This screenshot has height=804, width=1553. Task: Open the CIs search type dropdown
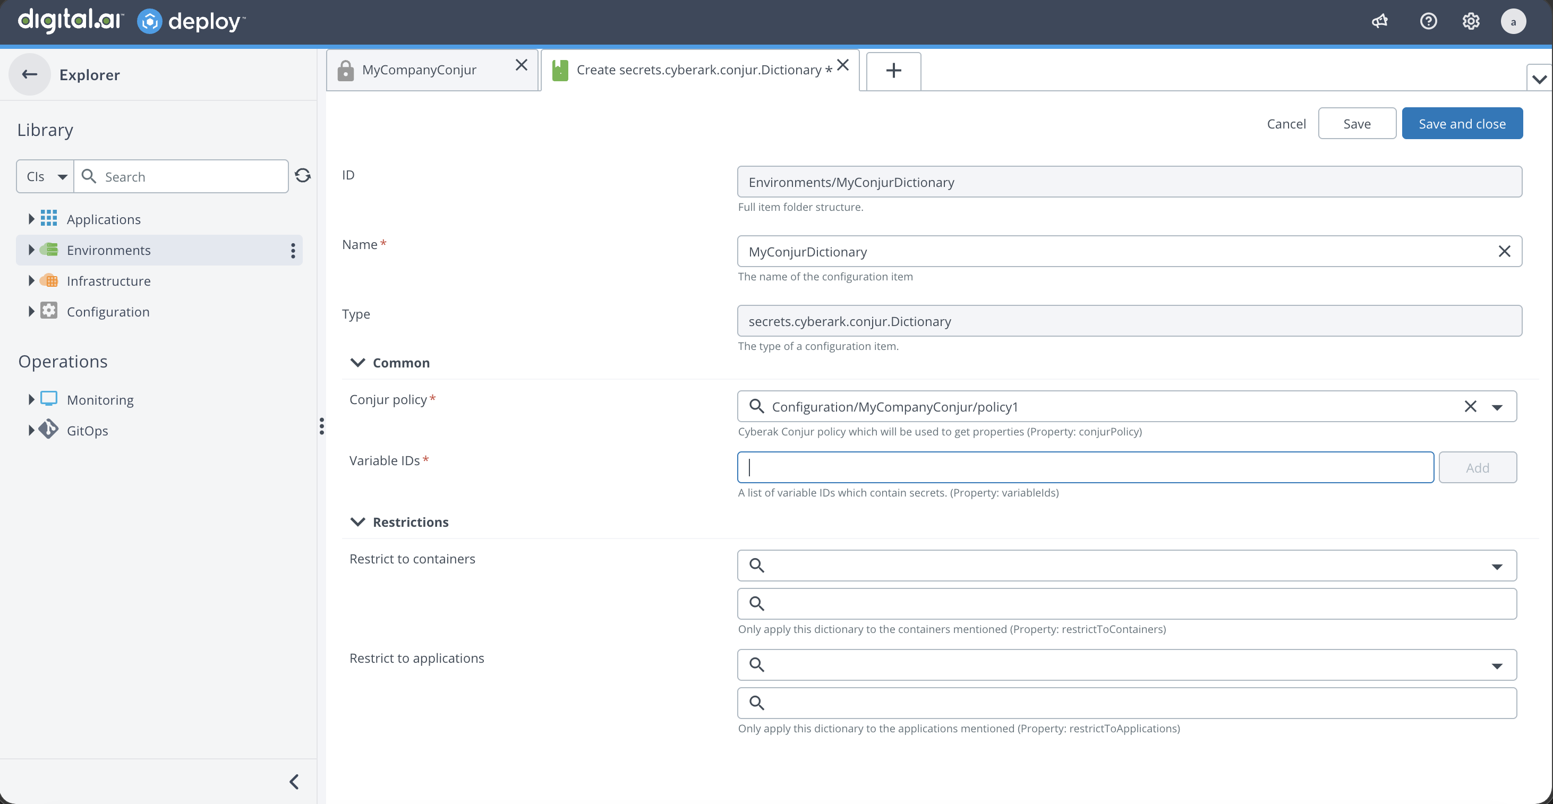click(45, 177)
